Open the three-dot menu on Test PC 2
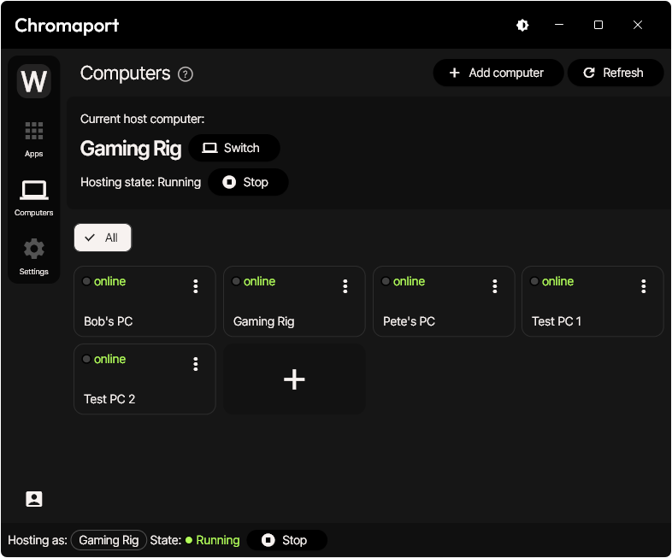The width and height of the screenshot is (672, 558). point(196,364)
